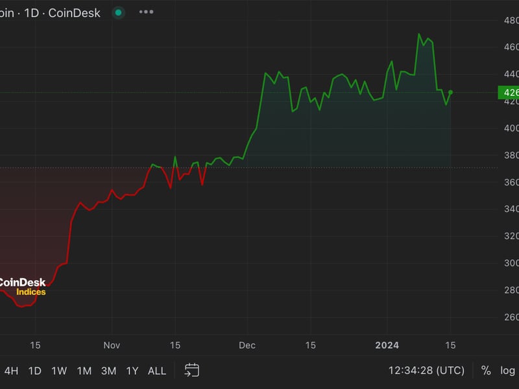Viewport: 519px width, 389px height.
Task: Click the green 426 current price label
Action: click(508, 93)
